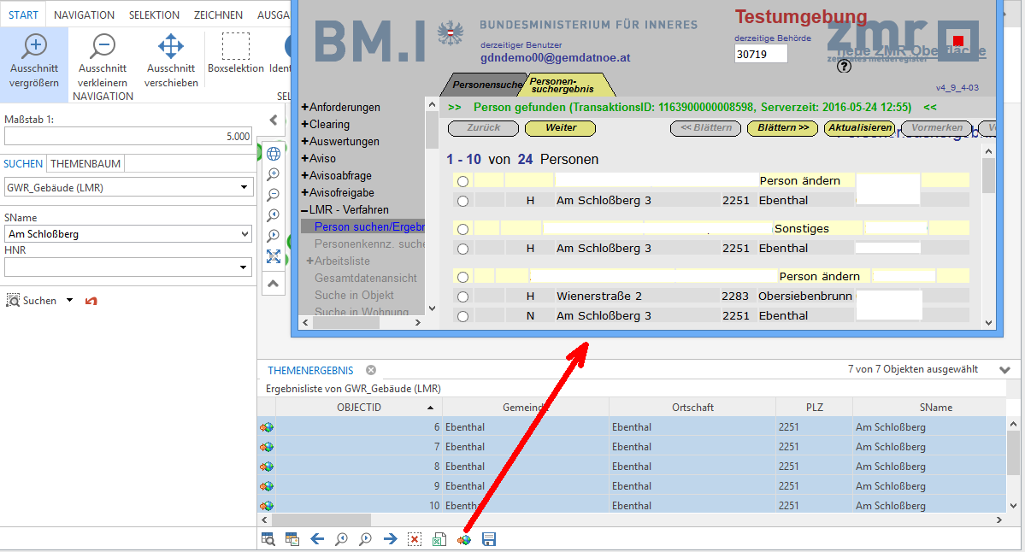Open the globe tool in the map sidebar
The image size is (1025, 552).
tap(273, 153)
